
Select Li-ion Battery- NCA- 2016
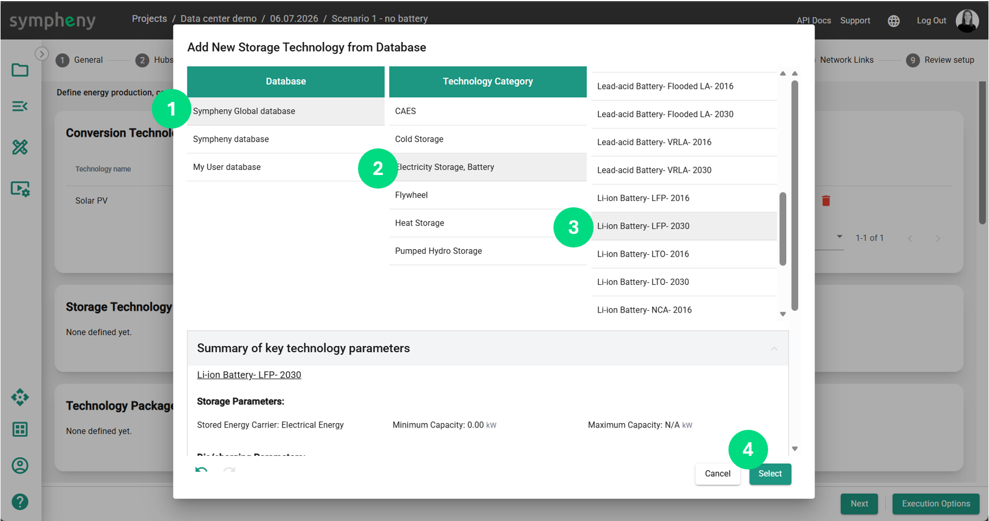point(684,310)
